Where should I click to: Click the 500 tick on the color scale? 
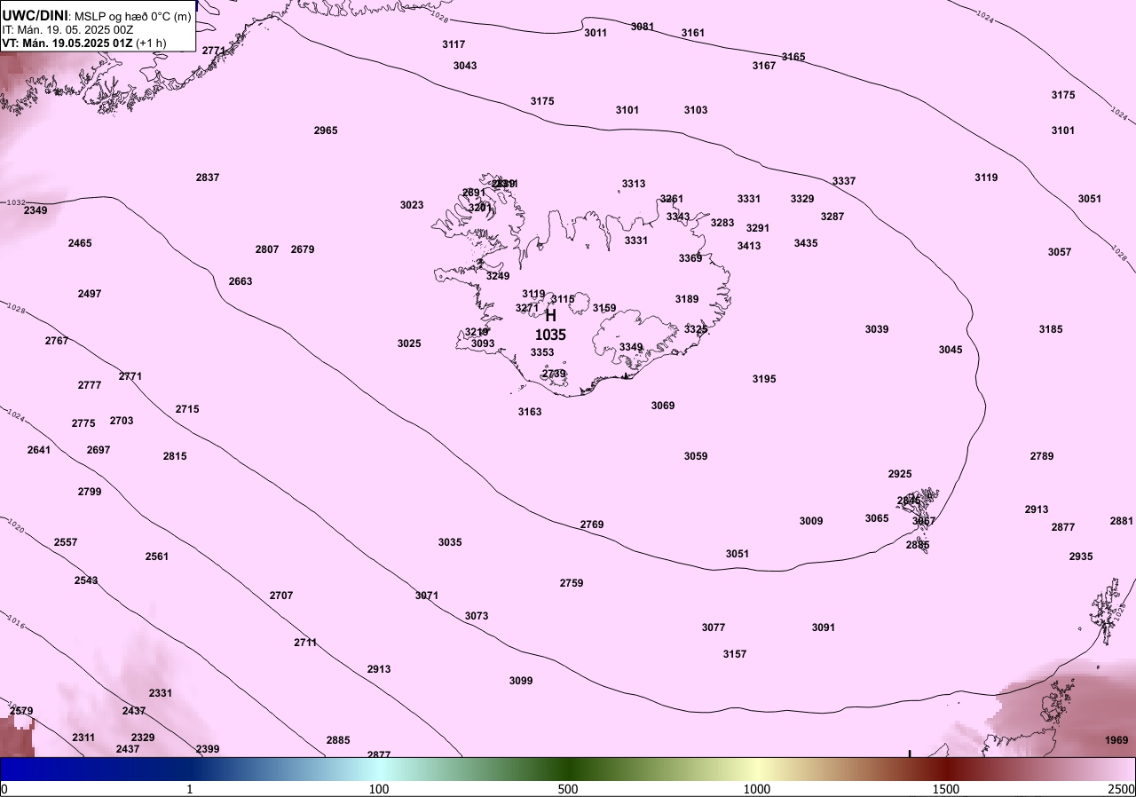[568, 789]
